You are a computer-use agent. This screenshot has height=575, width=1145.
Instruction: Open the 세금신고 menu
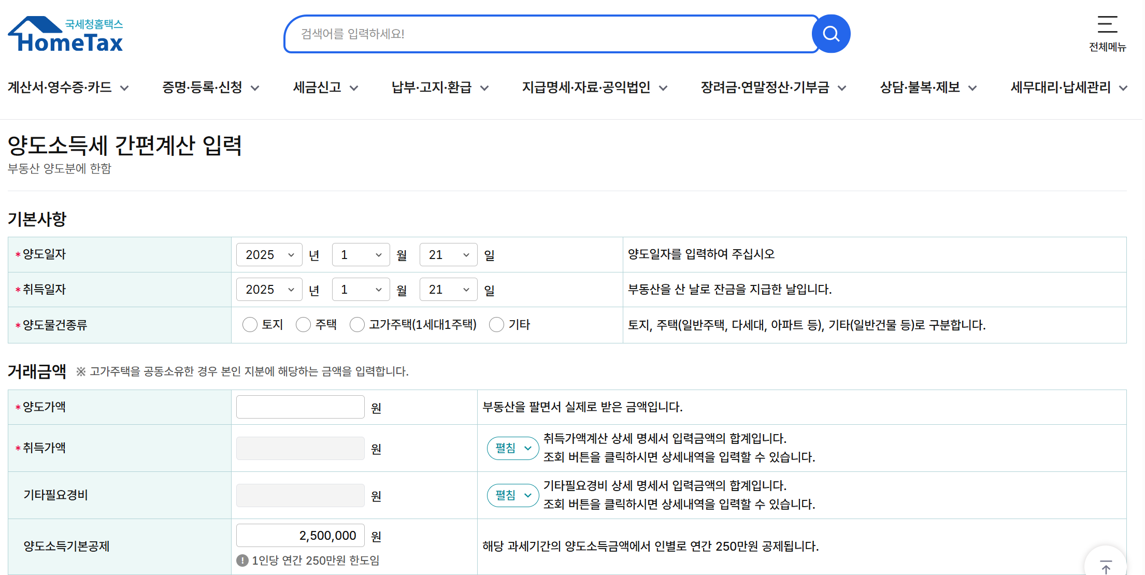coord(325,88)
